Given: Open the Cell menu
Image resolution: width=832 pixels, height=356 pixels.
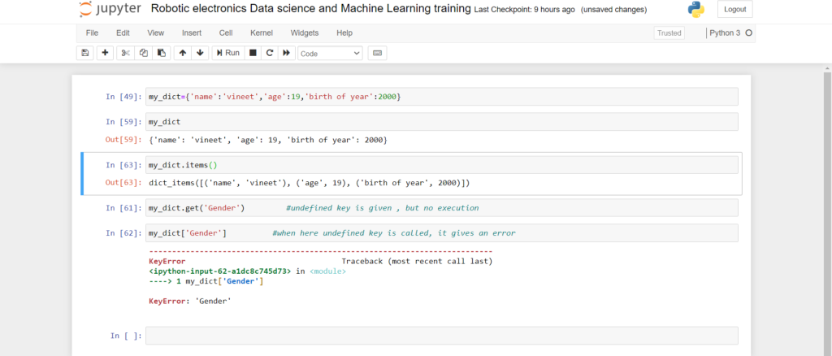Looking at the screenshot, I should tap(226, 33).
